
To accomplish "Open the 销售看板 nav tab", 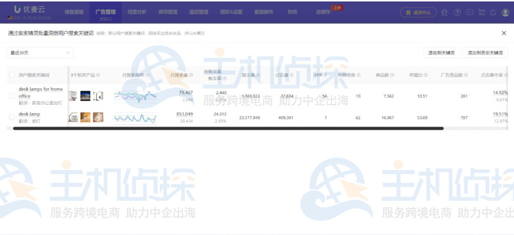I will (x=74, y=12).
